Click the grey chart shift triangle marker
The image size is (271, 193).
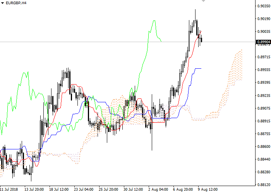203,1
